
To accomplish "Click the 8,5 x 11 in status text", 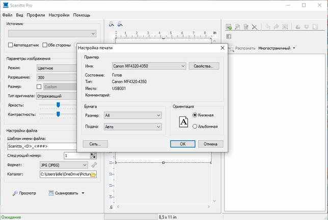I will click(x=168, y=217).
